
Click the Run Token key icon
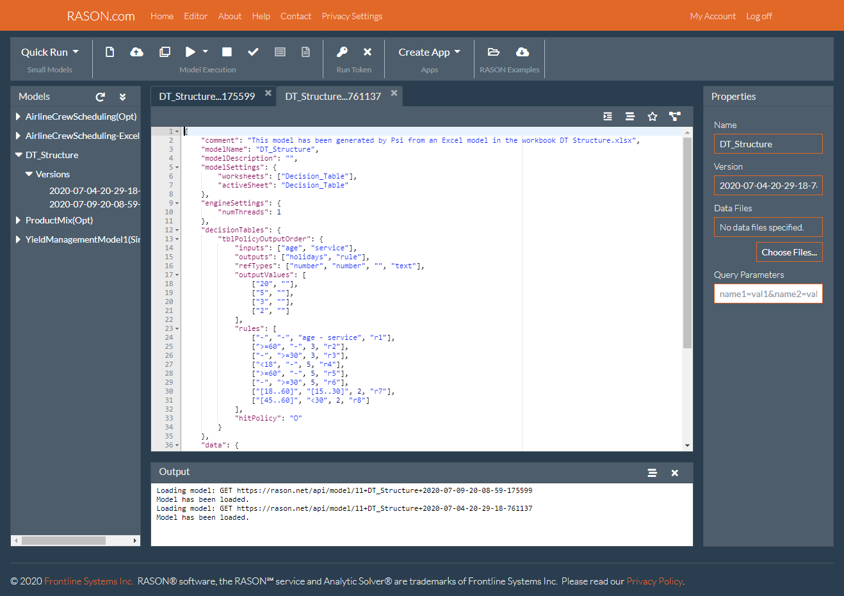point(343,52)
